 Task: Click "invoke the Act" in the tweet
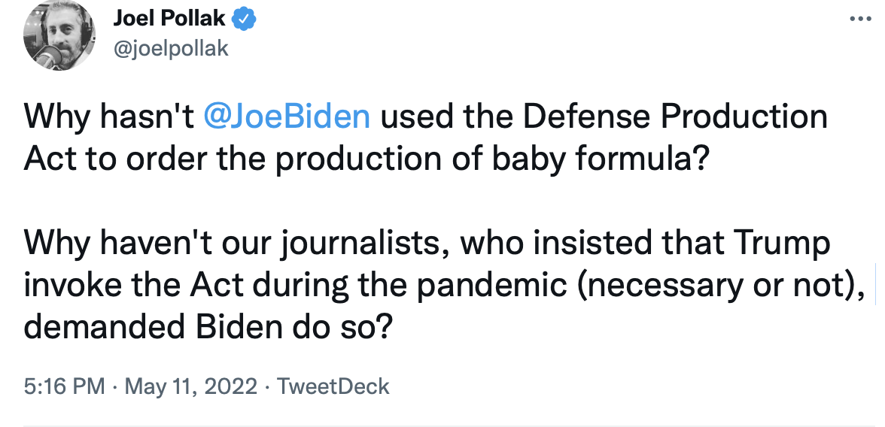tap(134, 286)
